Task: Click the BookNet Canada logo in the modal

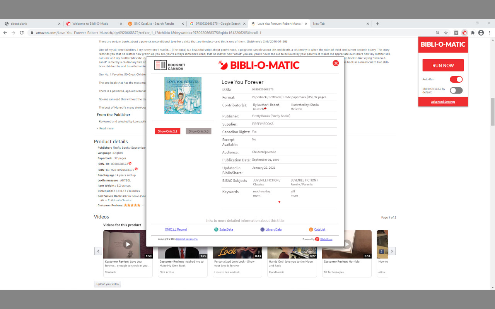Action: pyautogui.click(x=169, y=65)
